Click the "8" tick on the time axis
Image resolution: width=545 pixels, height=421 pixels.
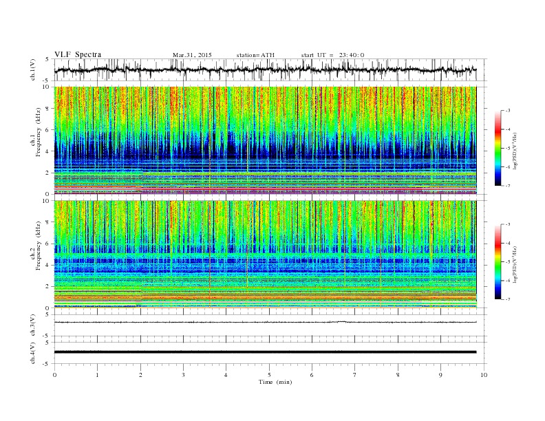point(398,375)
